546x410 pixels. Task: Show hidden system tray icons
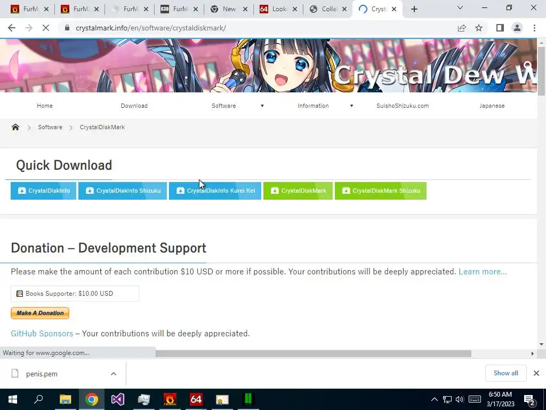[434, 399]
